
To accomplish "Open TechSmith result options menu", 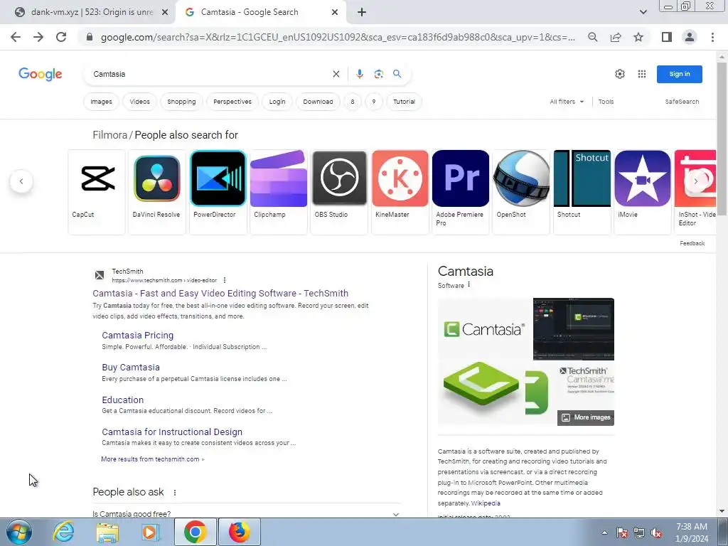I will (x=225, y=280).
